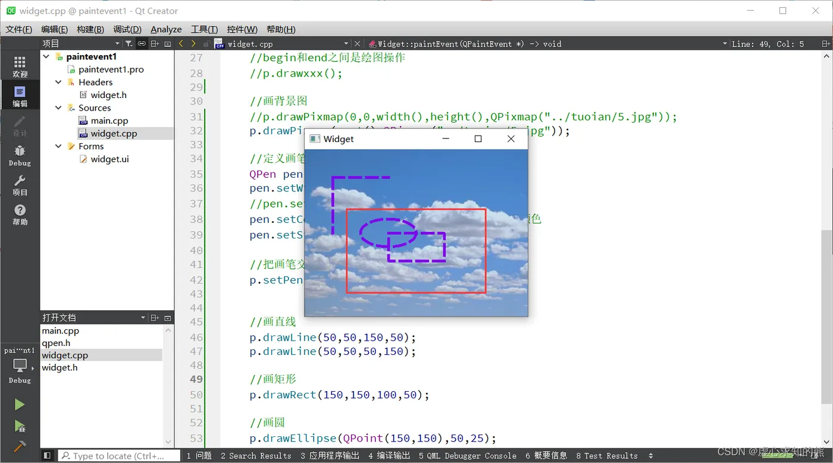Click the filter tree icon in the projects pane
833x463 pixels.
[x=129, y=43]
